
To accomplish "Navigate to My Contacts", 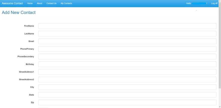I will tap(66, 4).
